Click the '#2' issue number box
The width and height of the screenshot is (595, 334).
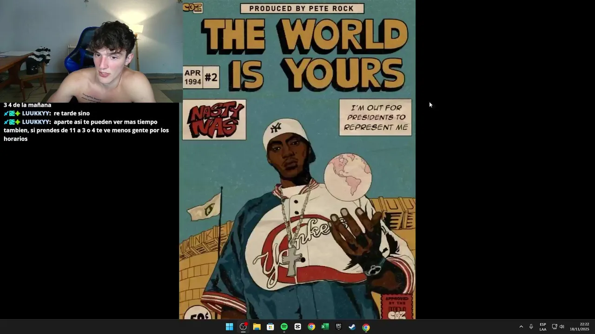pos(211,77)
